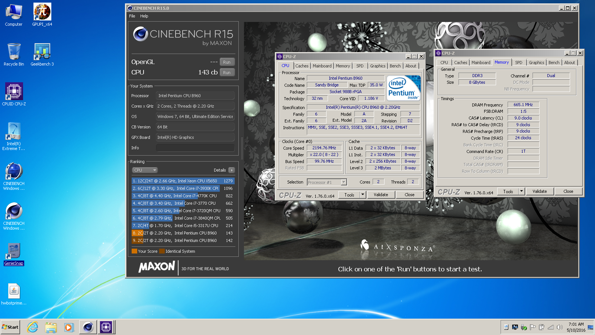The width and height of the screenshot is (595, 335).
Task: Click the Your Score orange legend swatch
Action: click(x=135, y=251)
